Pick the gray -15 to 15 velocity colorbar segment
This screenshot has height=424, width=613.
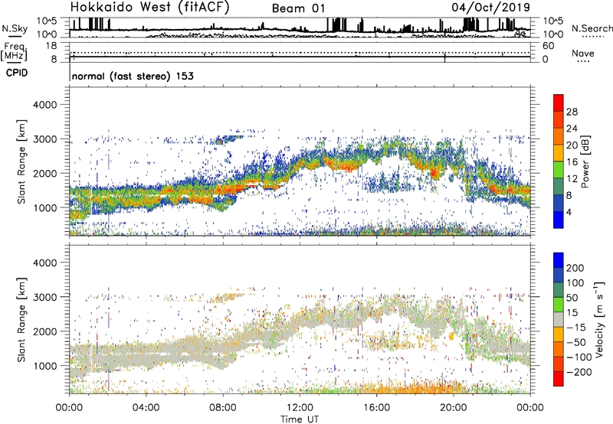[559, 320]
